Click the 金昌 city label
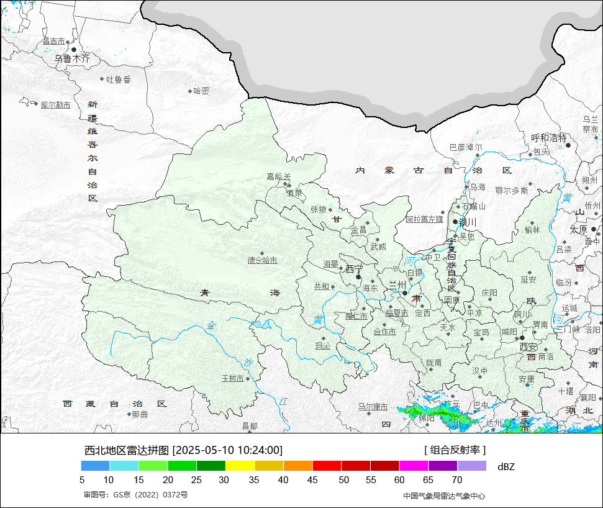 (x=358, y=230)
